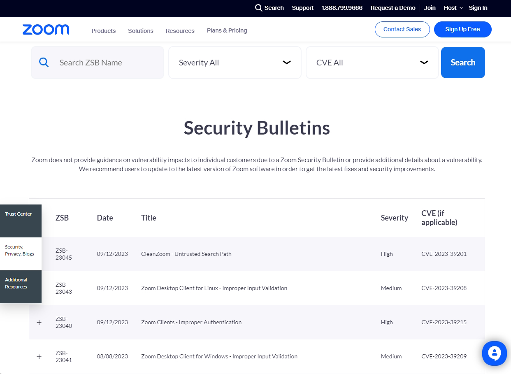The width and height of the screenshot is (511, 374).
Task: Open the CVE All dropdown
Action: click(372, 62)
